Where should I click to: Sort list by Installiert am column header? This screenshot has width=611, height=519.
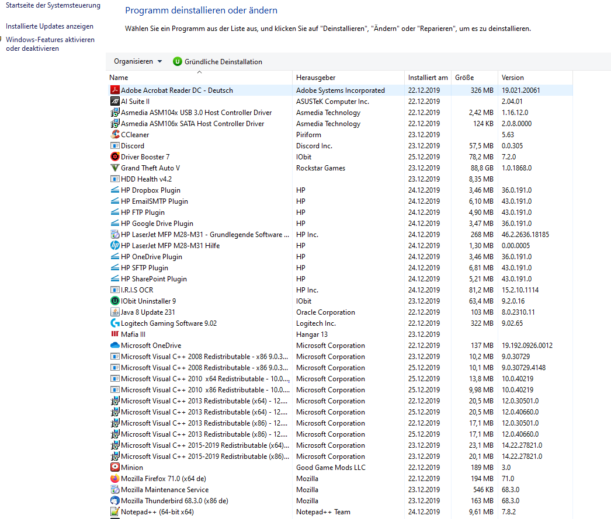[x=428, y=78]
